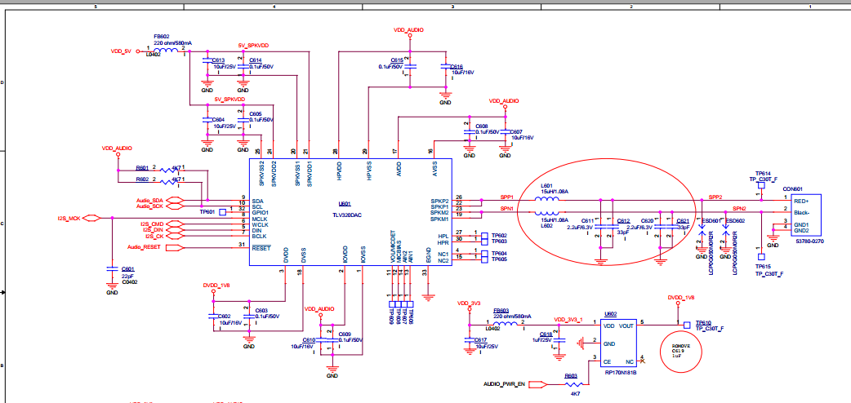Select capacitor label C617
Screen dimensions: 851x403
pyautogui.click(x=483, y=340)
